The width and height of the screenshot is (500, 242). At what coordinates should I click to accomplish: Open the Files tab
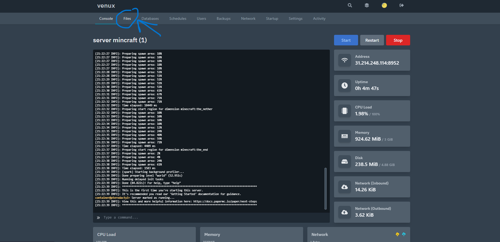(127, 19)
